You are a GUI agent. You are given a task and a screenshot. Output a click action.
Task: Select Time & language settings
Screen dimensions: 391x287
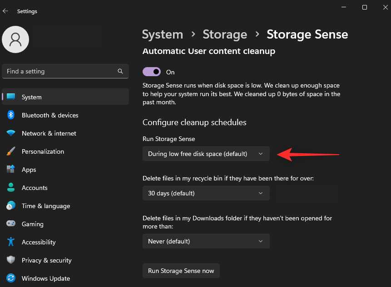pos(46,206)
